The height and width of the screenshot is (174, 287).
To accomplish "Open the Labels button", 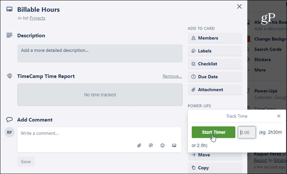I will pyautogui.click(x=215, y=51).
